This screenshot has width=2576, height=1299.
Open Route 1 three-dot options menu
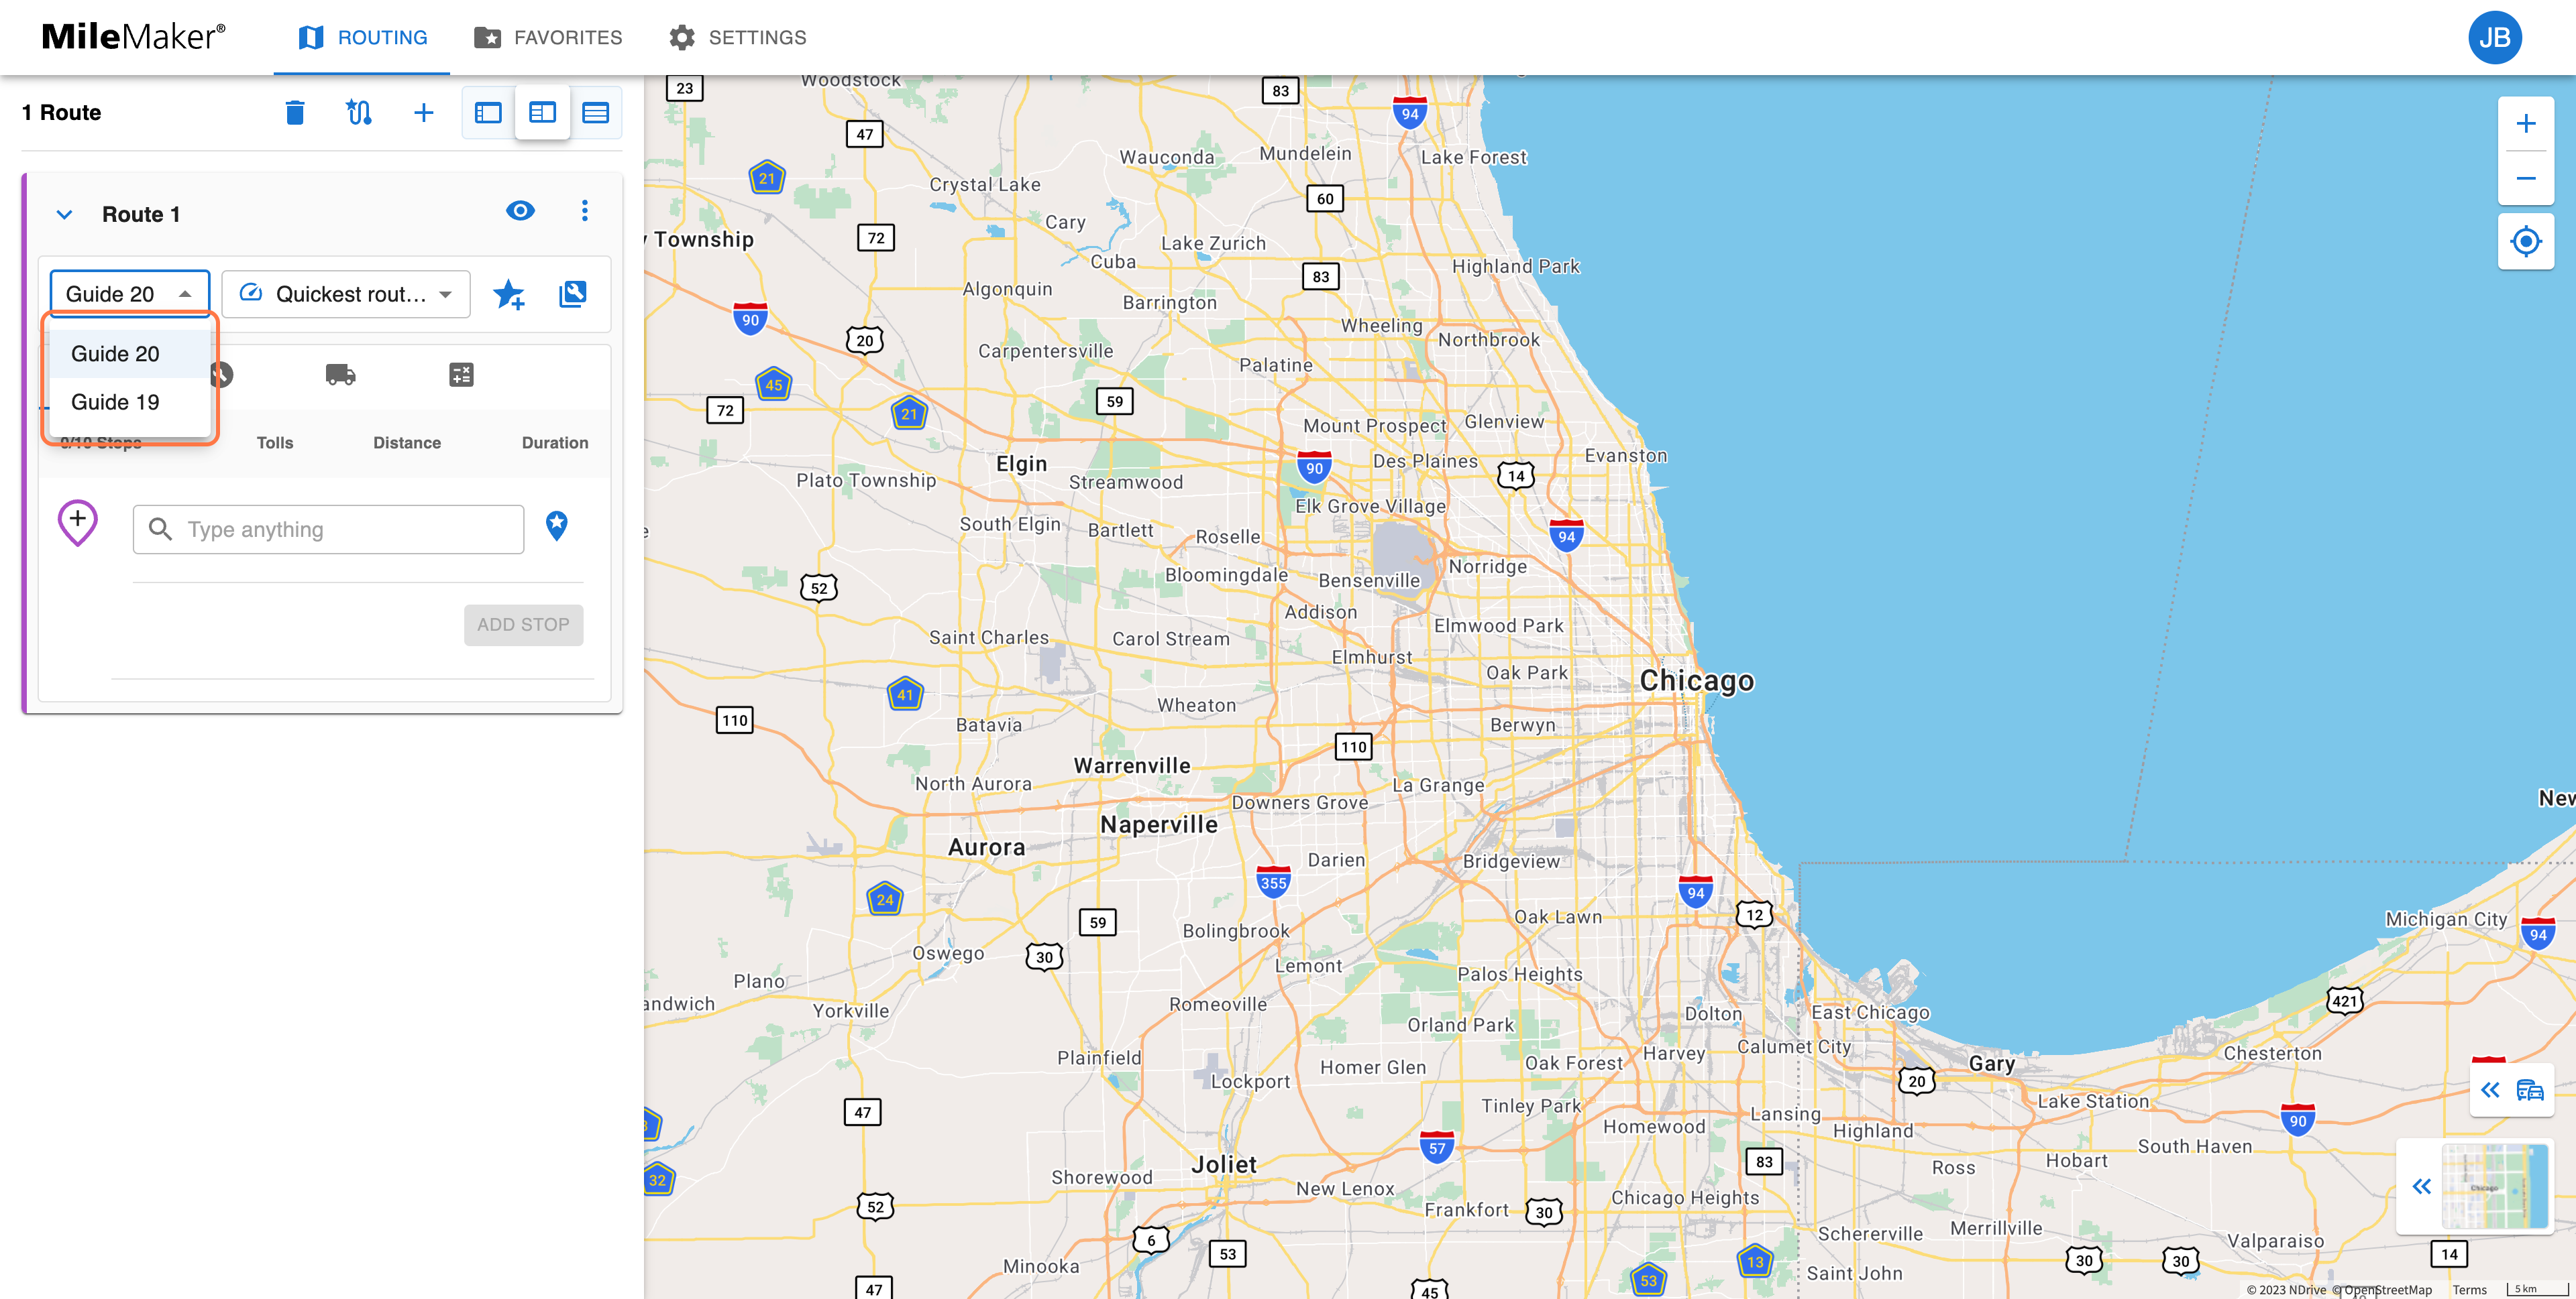tap(585, 211)
